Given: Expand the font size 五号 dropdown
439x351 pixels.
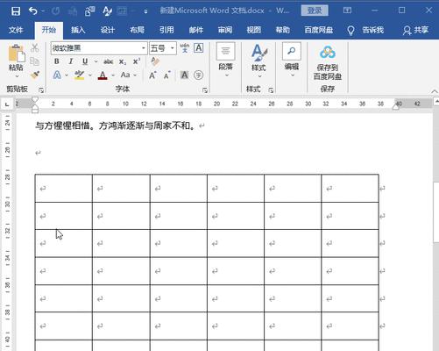Looking at the screenshot, I should coord(173,48).
